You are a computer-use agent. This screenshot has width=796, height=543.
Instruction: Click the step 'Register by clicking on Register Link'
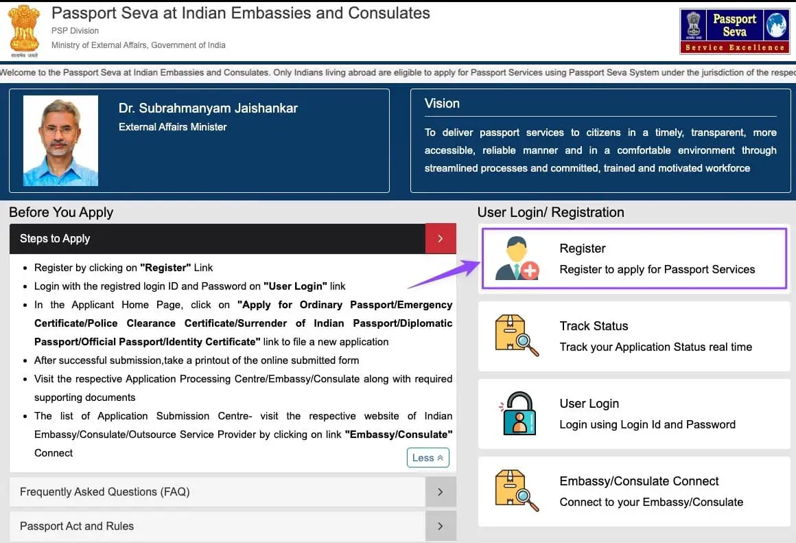point(124,268)
